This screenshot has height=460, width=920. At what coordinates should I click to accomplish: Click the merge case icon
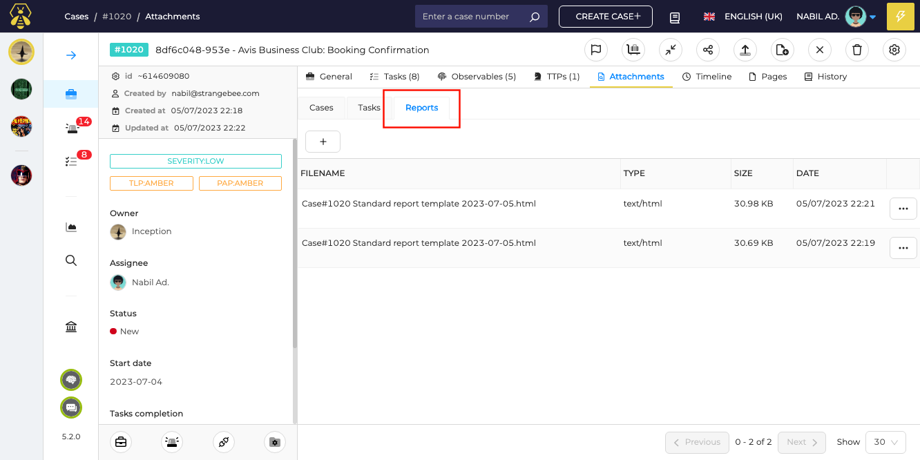coord(671,50)
